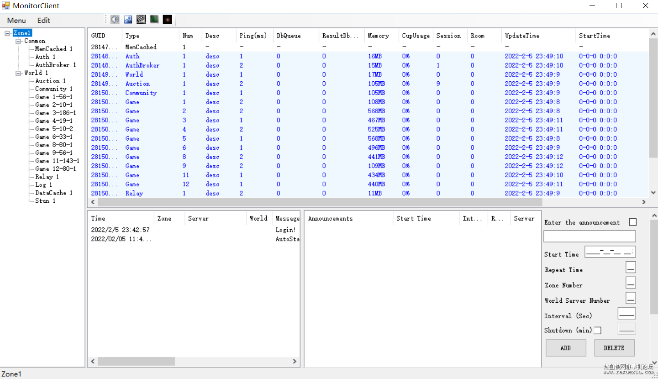Click the Ping(ms) column header
Screen dimensions: 658x379
255,36
